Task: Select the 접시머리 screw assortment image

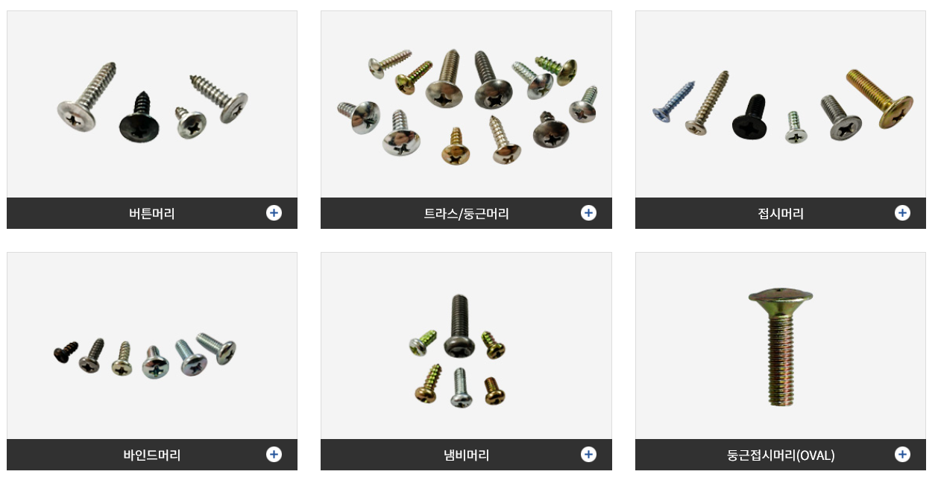Action: pyautogui.click(x=781, y=104)
